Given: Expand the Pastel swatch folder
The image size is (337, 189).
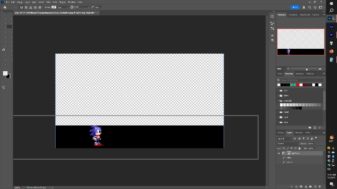Looking at the screenshot, I should (278, 112).
